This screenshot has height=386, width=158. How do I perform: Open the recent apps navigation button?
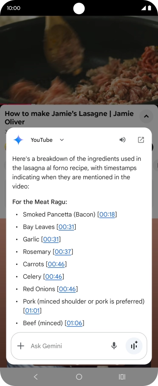(122, 377)
